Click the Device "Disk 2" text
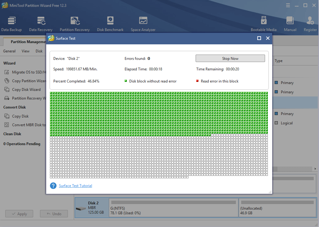The width and height of the screenshot is (319, 227). pyautogui.click(x=66, y=59)
